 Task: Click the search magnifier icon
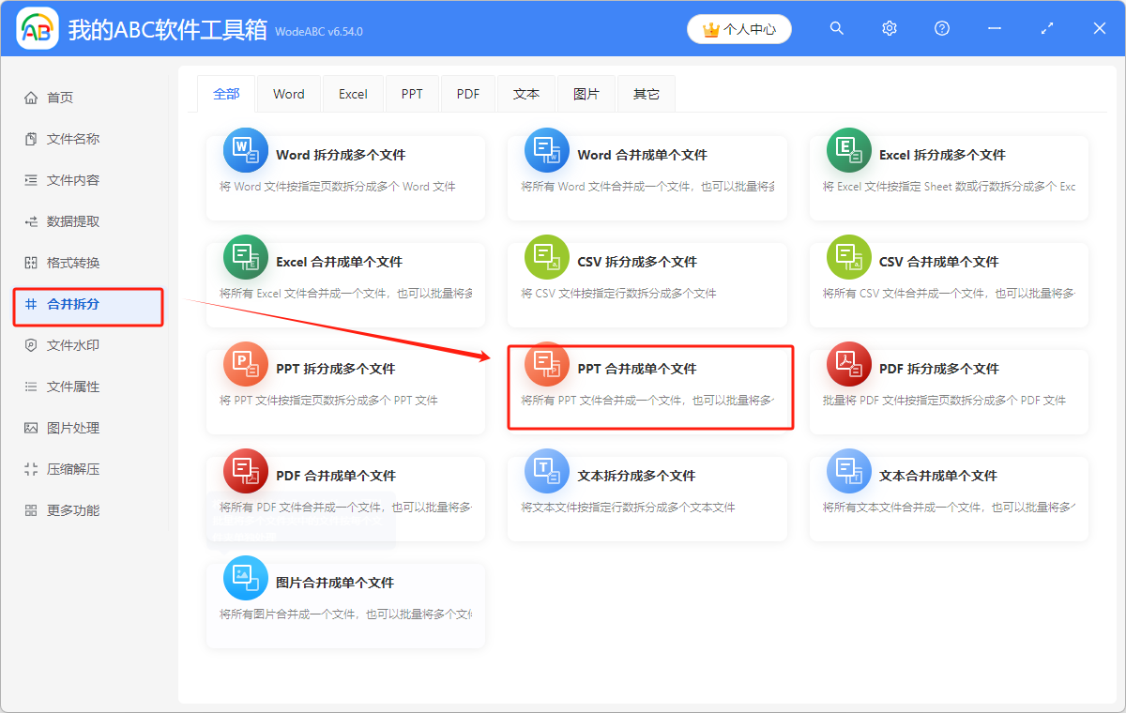tap(836, 28)
